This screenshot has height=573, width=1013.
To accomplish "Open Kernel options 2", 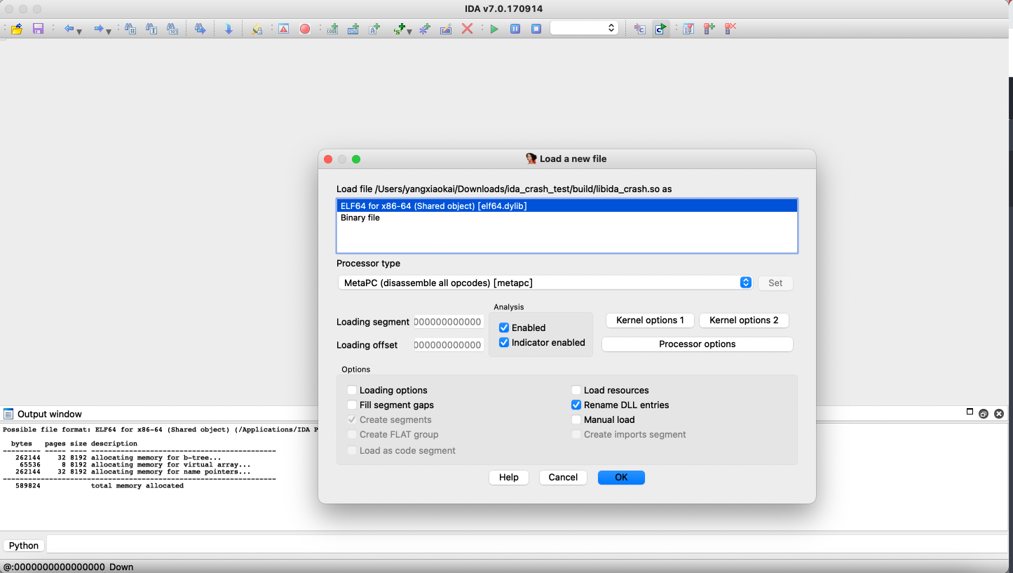I will coord(744,320).
